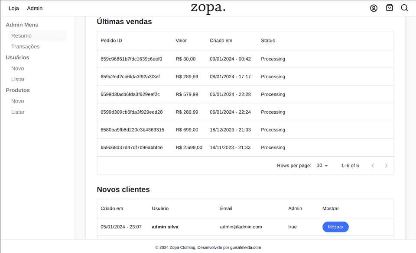Open the rows per page dropdown
This screenshot has height=253, width=416.
(x=322, y=166)
